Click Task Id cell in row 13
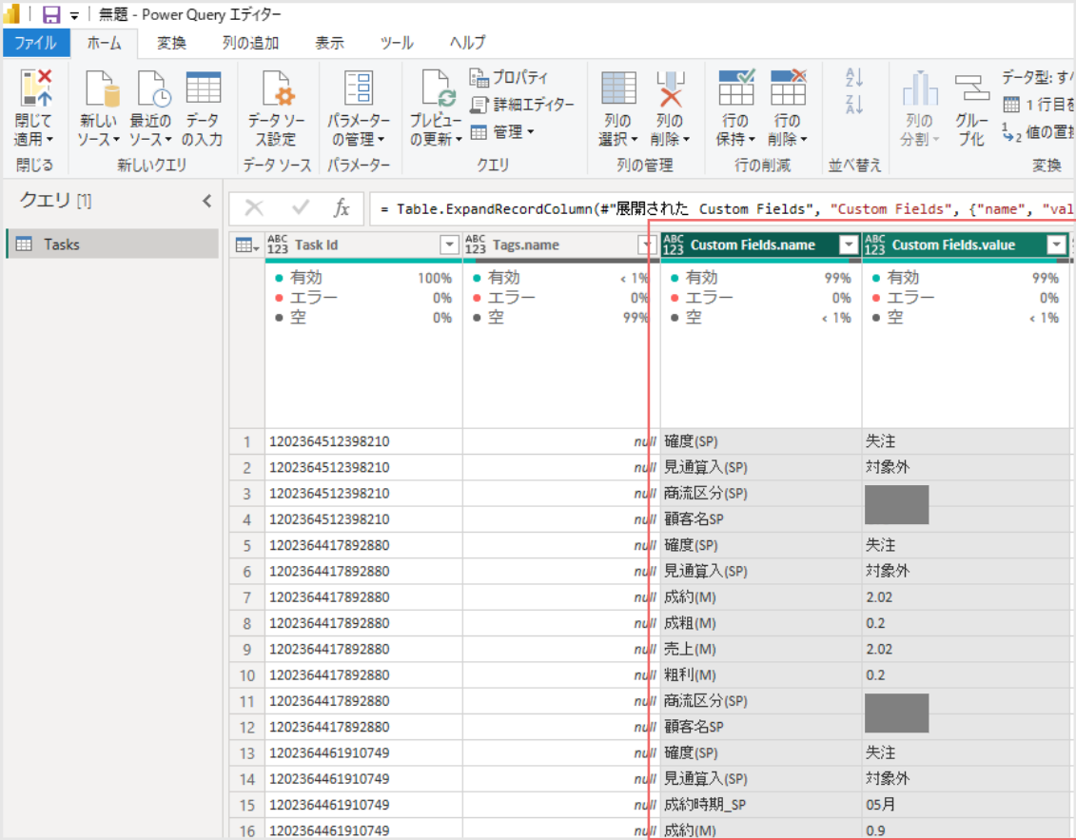Image resolution: width=1076 pixels, height=840 pixels. point(363,752)
